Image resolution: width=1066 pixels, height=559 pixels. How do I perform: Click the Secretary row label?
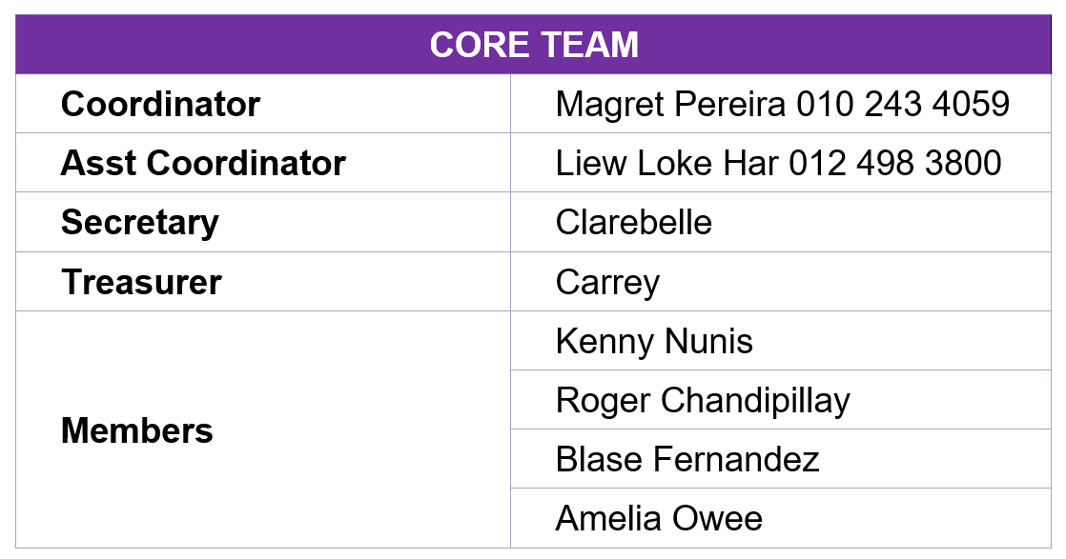[140, 222]
